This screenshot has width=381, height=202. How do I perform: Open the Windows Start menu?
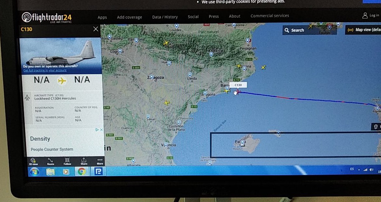point(34,172)
